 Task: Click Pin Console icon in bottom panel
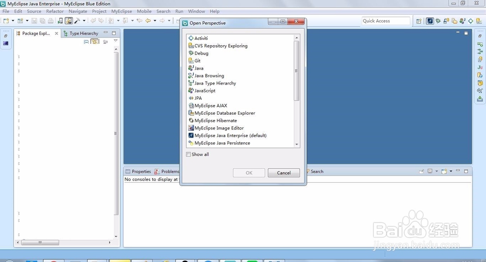click(x=421, y=171)
